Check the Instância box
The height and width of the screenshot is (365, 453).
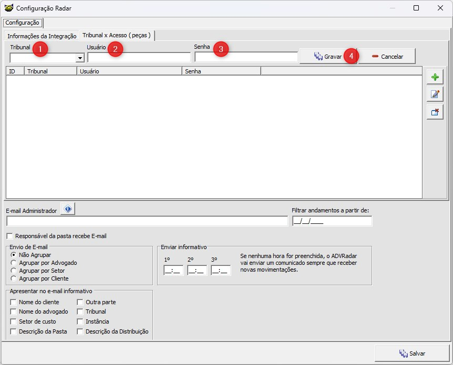(x=80, y=321)
